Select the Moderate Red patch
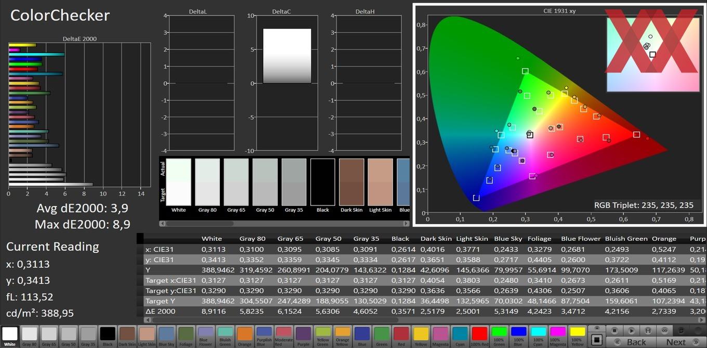This screenshot has height=348, width=707. point(284,336)
